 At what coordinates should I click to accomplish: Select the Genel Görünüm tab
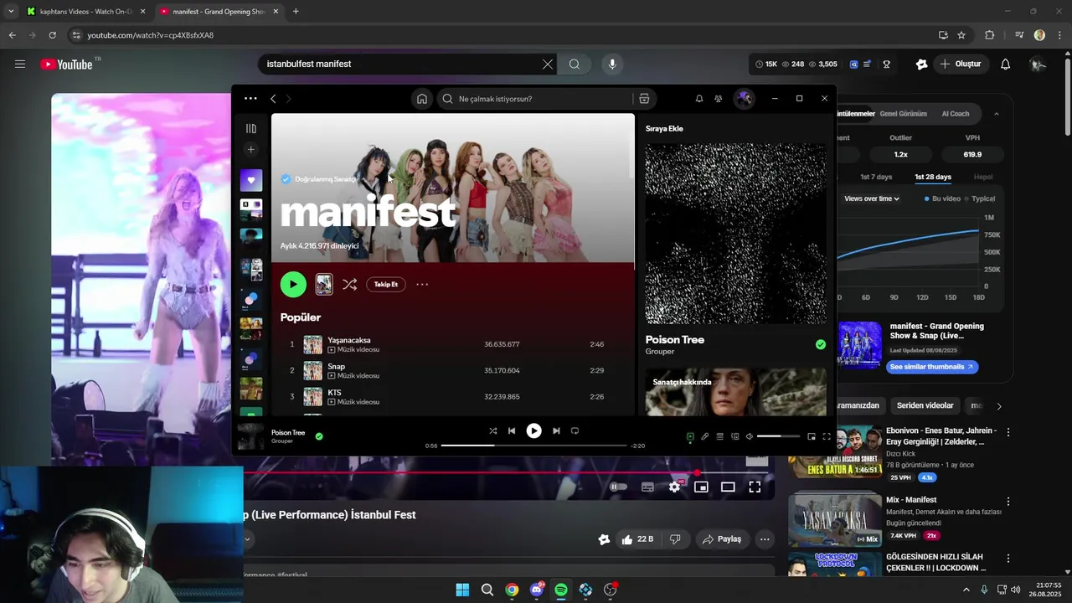903,114
